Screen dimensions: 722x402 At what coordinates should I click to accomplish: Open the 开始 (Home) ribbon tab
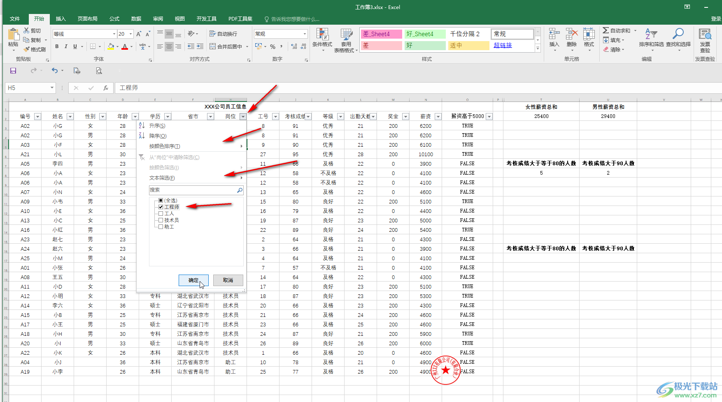pyautogui.click(x=39, y=19)
